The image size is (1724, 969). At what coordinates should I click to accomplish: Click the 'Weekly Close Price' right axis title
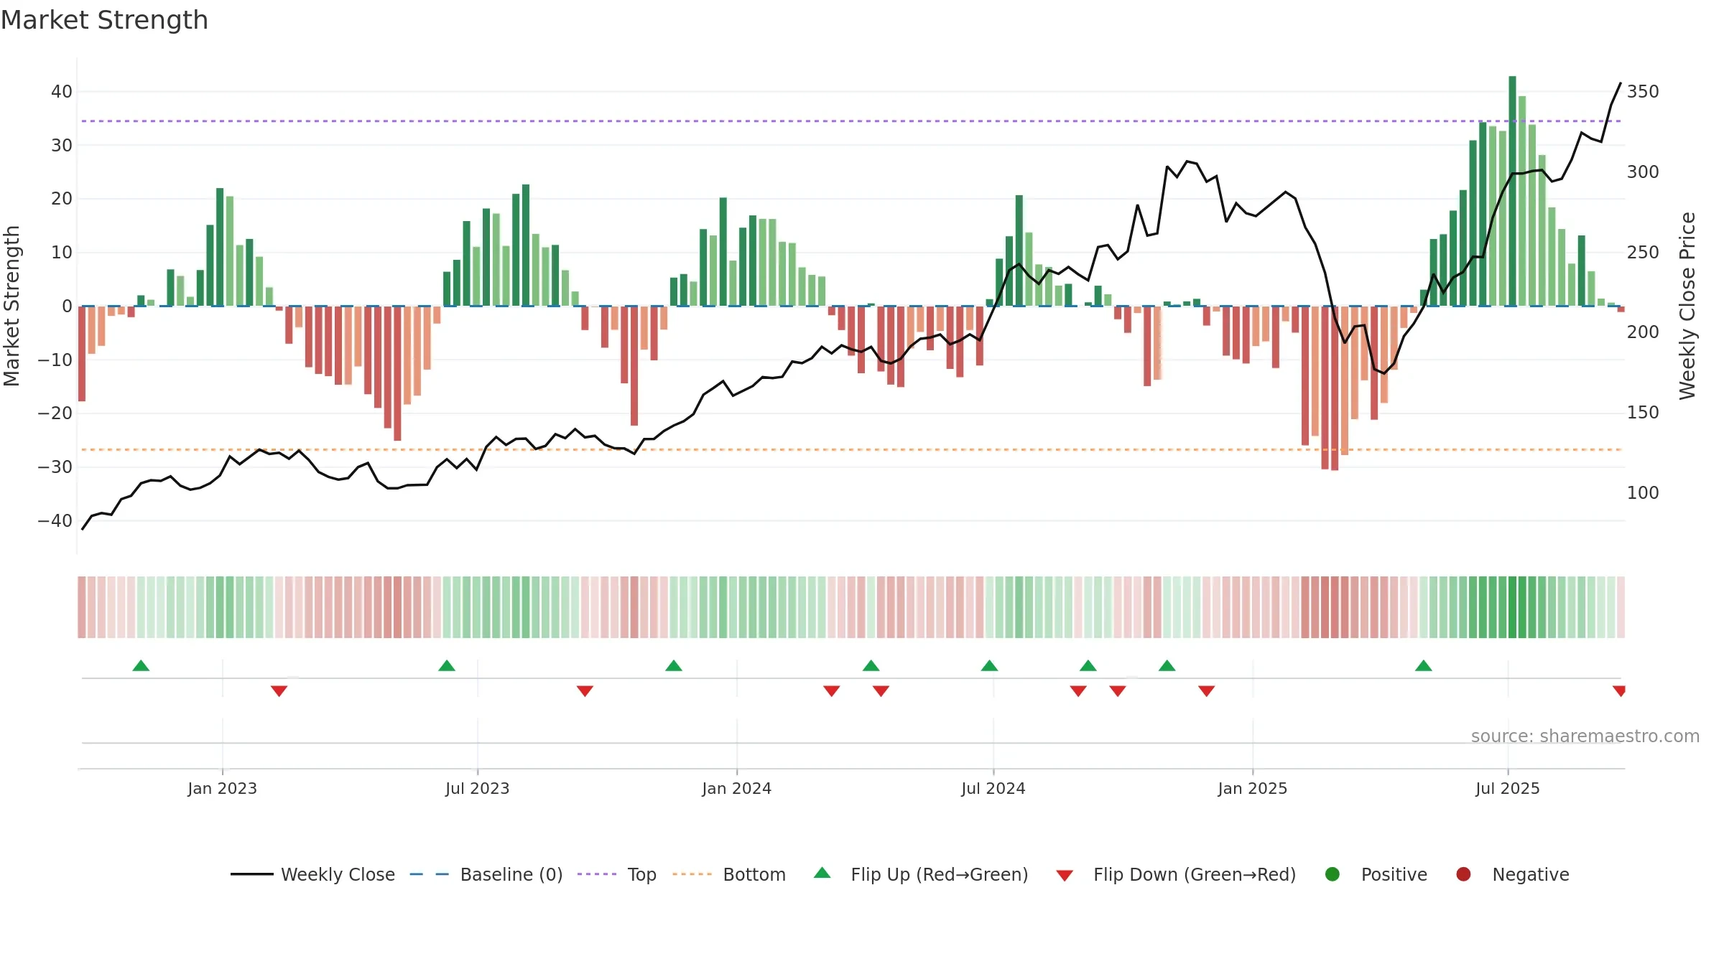click(1687, 306)
